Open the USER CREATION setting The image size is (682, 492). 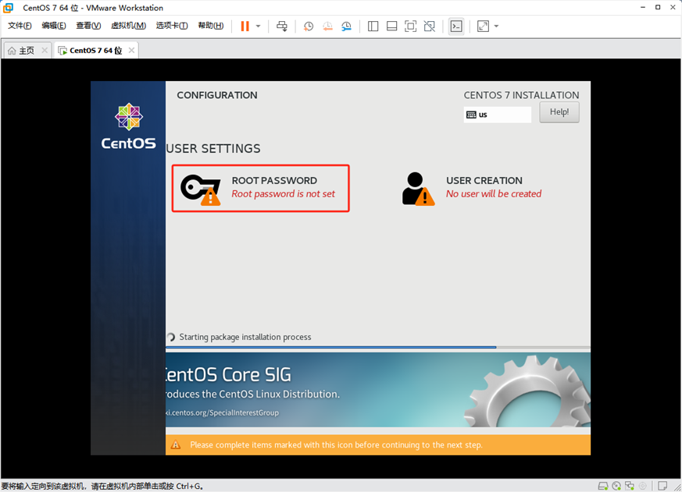pyautogui.click(x=473, y=188)
